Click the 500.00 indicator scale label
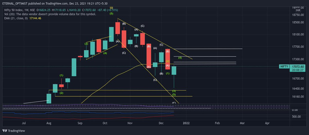 pos(297,116)
